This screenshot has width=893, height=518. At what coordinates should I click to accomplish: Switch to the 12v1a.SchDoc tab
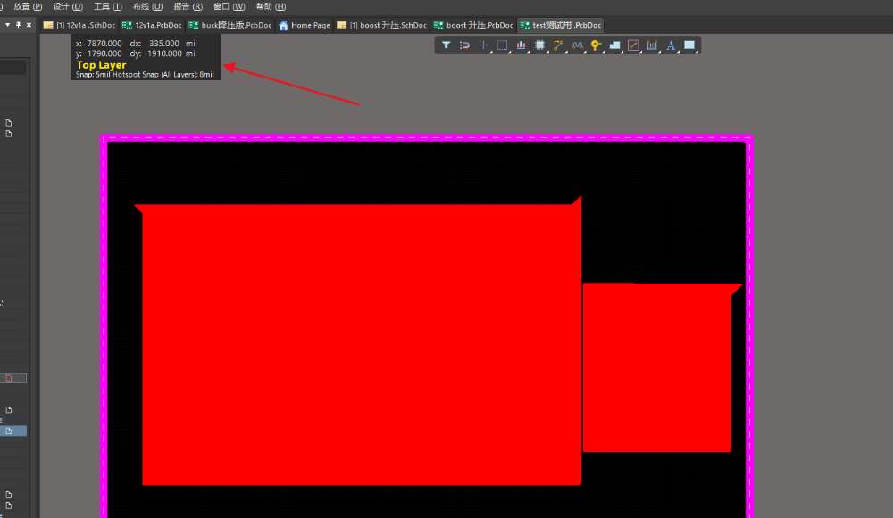point(79,25)
